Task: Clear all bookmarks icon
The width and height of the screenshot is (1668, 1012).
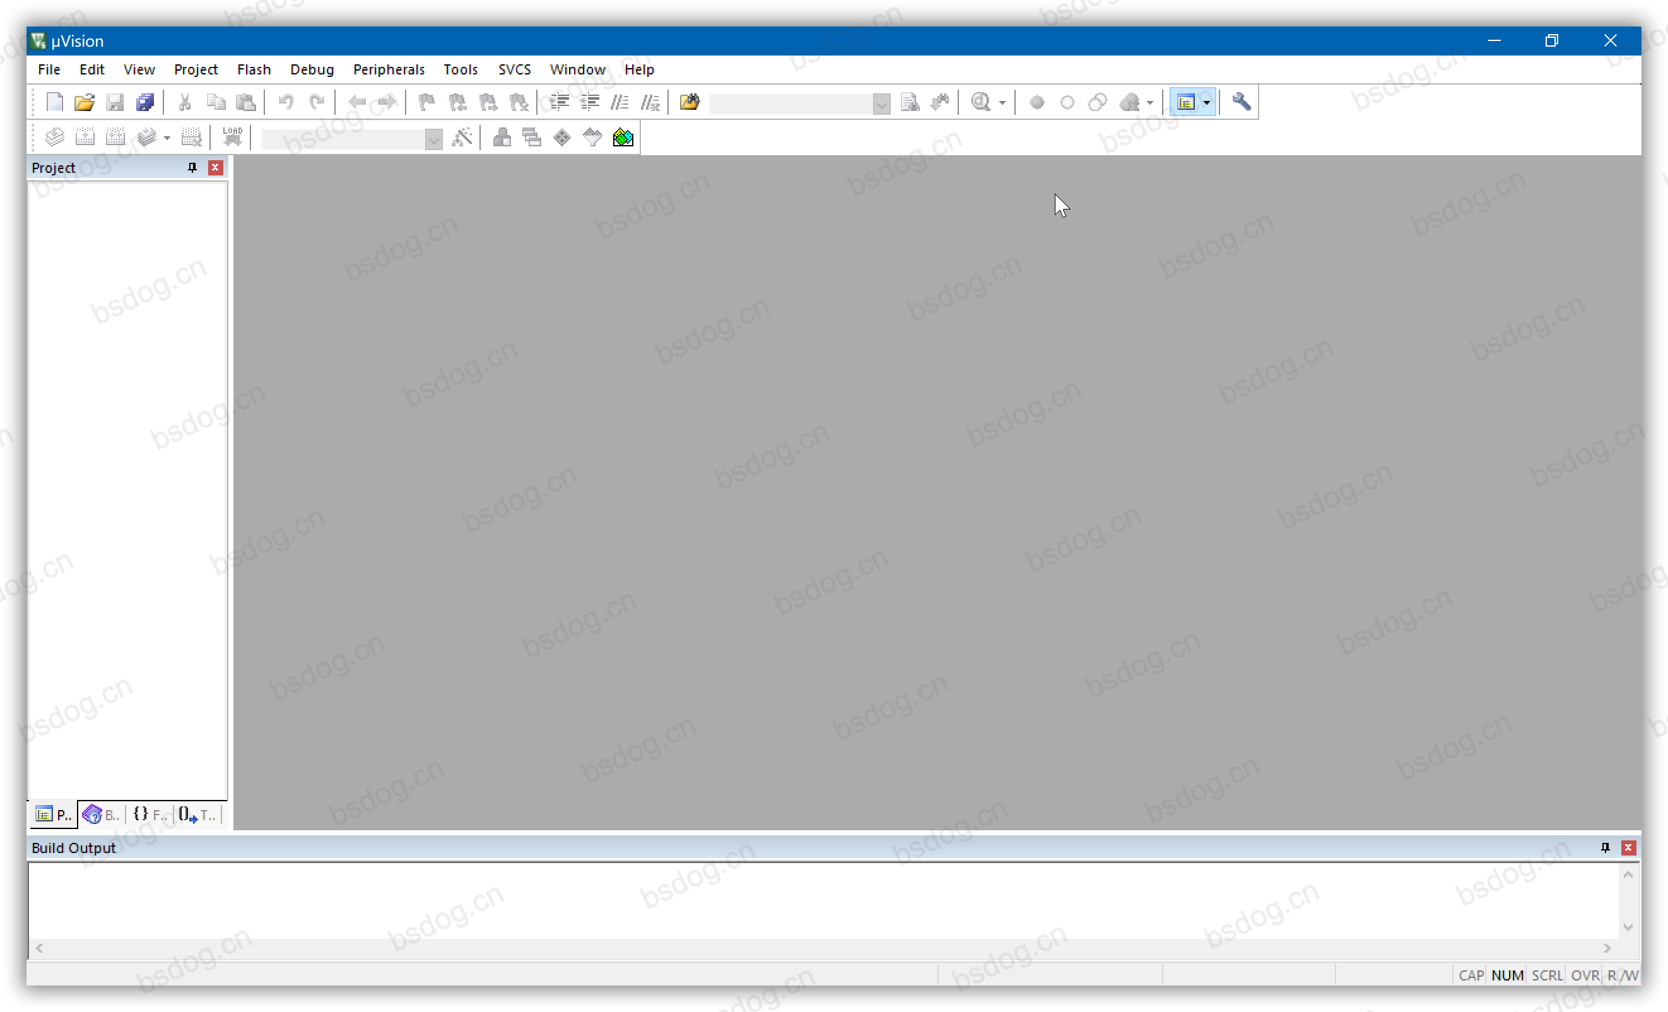Action: pyautogui.click(x=519, y=102)
